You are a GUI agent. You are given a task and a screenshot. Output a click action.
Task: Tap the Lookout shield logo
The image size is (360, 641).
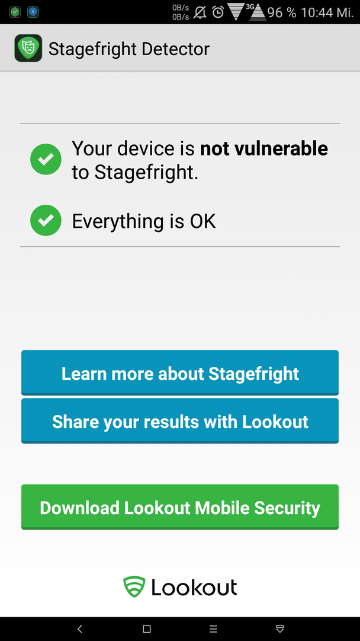click(134, 587)
